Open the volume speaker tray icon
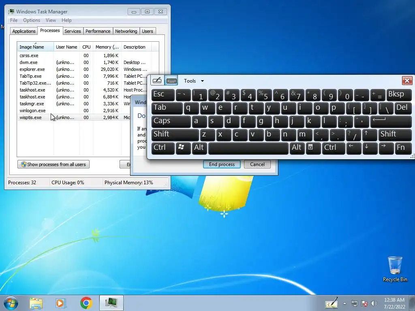The image size is (415, 311). (374, 303)
